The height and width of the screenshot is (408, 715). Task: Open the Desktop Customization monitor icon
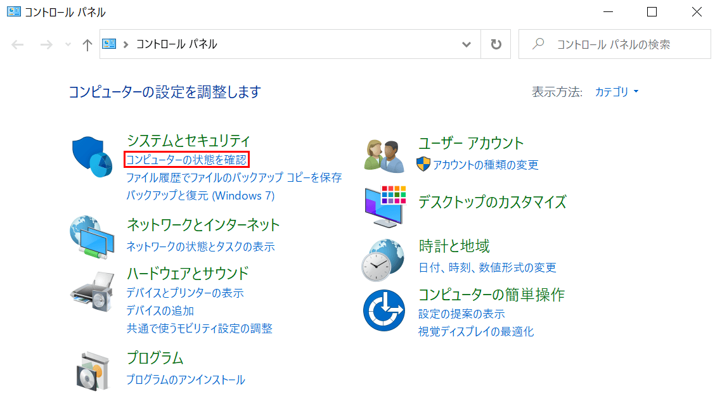[385, 207]
